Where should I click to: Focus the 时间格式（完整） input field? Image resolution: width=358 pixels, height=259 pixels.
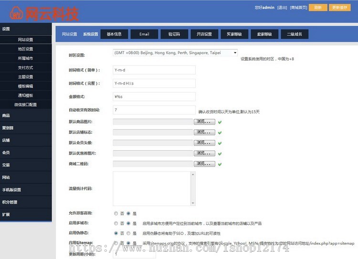154,83
